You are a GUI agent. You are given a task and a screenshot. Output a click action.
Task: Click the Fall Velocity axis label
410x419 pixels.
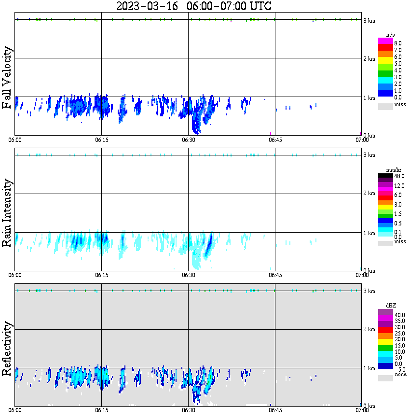pyautogui.click(x=7, y=77)
